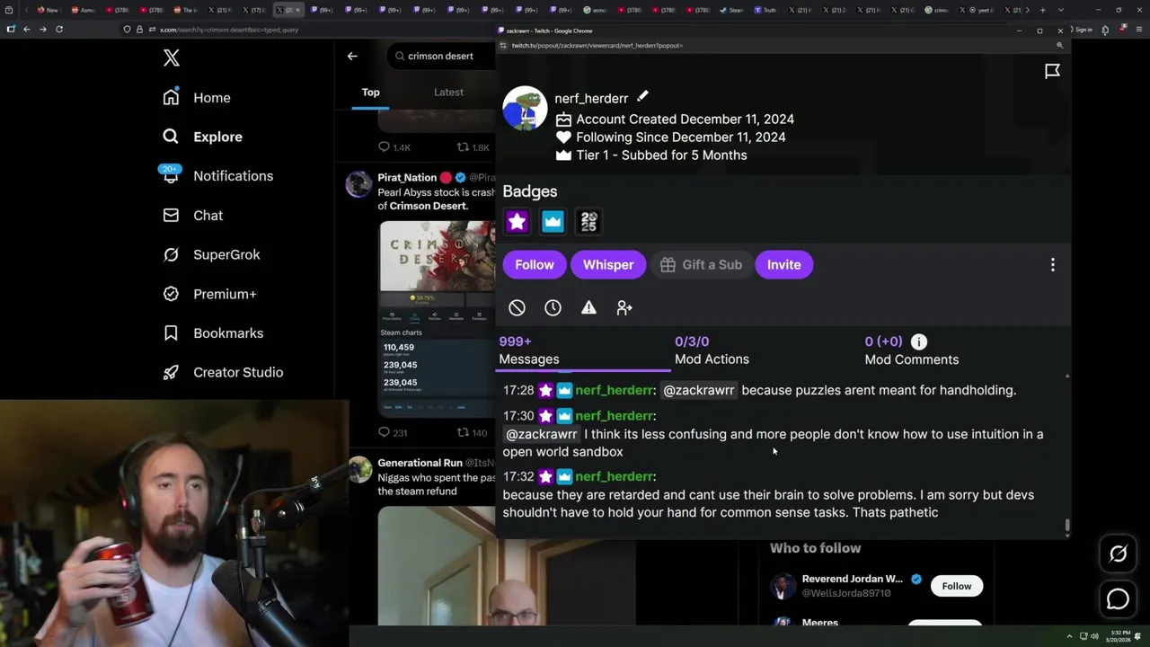Click the Grok floating button
This screenshot has width=1150, height=647.
click(x=1118, y=554)
